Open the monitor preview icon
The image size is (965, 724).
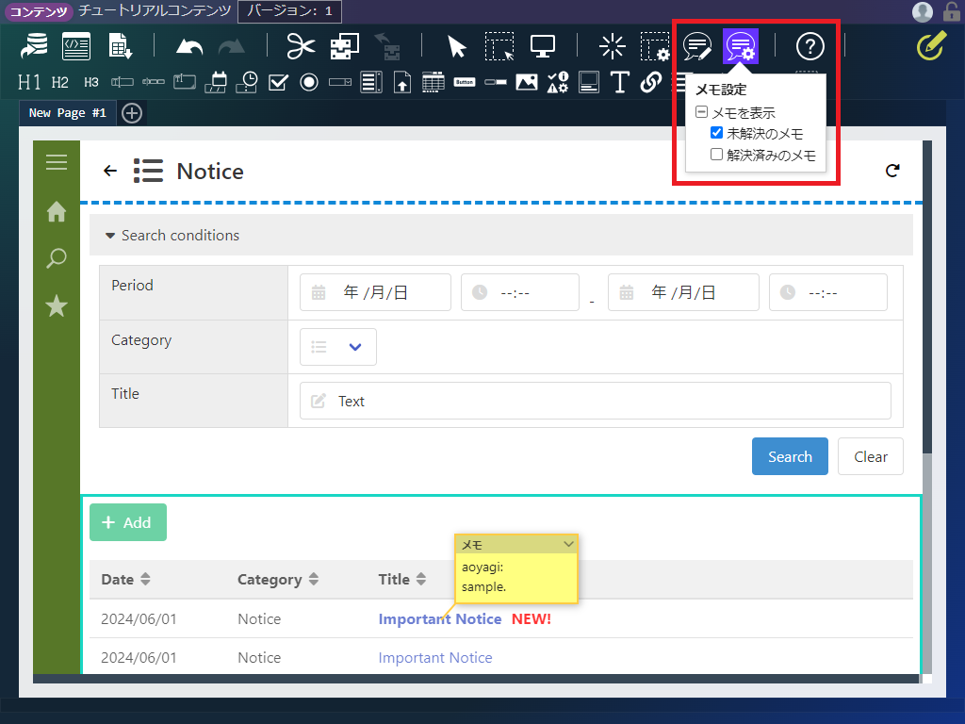543,46
